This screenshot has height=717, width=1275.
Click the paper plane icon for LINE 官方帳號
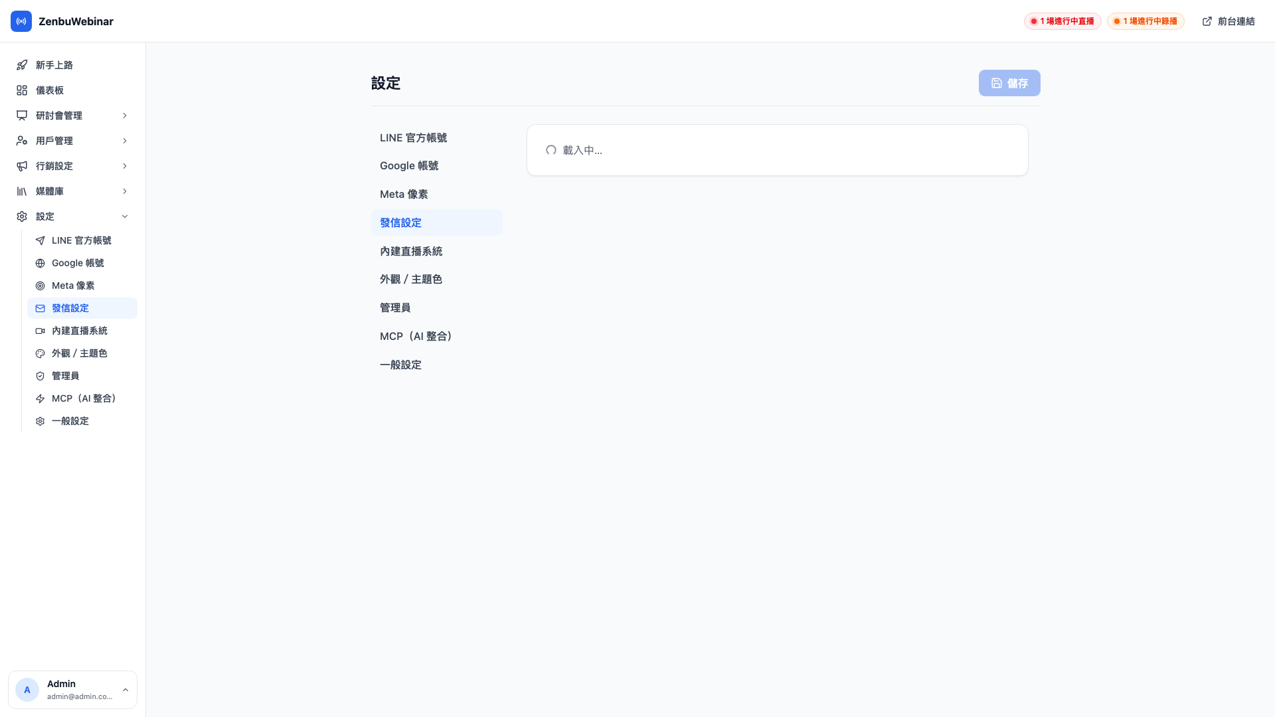tap(41, 240)
